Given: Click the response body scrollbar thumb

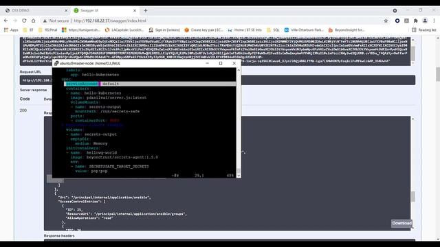Looking at the screenshot, I should click(412, 196).
